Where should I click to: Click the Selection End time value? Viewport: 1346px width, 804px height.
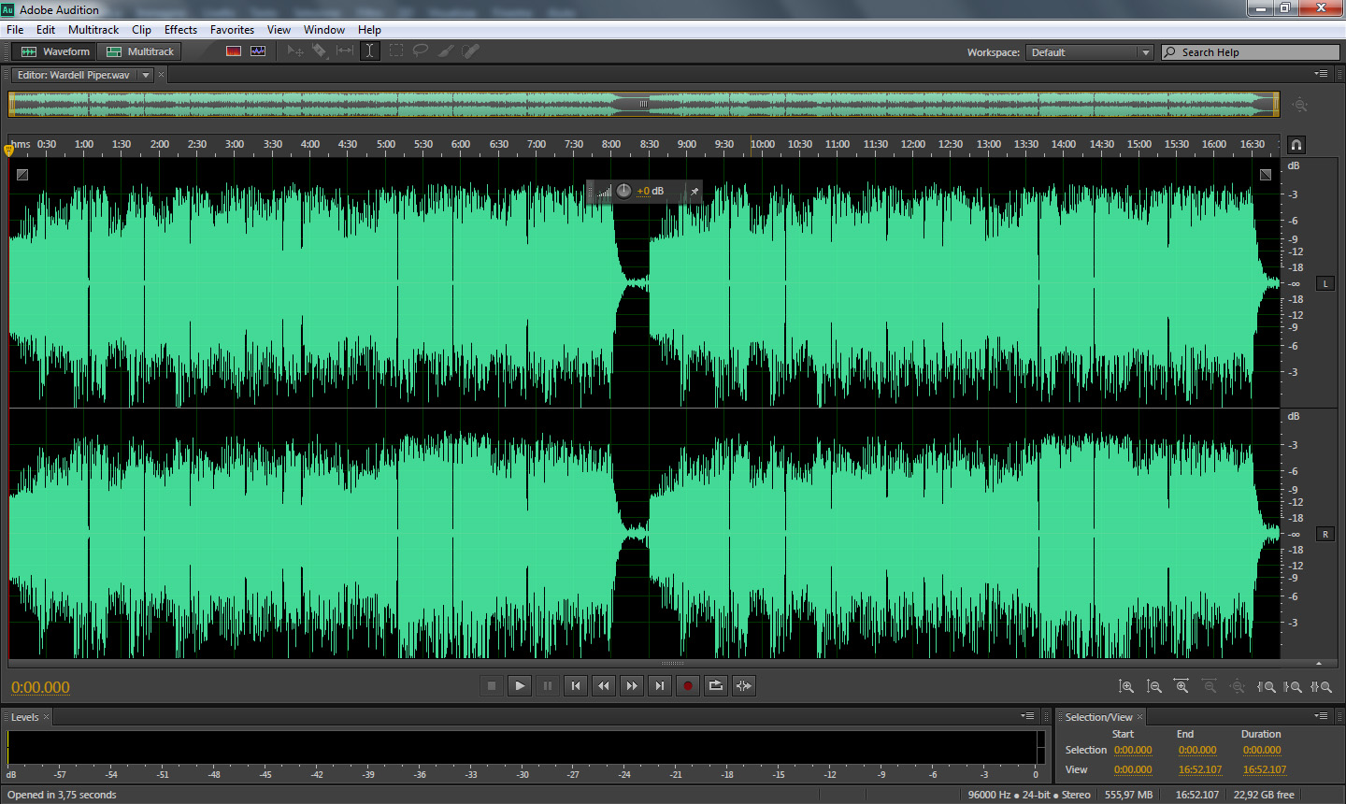[1197, 750]
